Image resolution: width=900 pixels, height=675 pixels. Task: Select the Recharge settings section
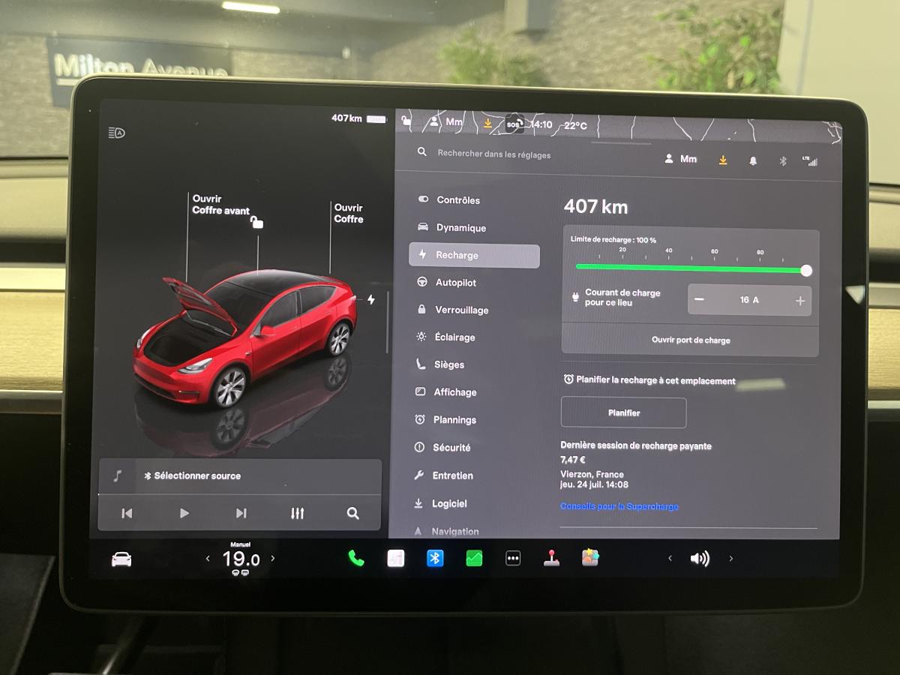tap(474, 255)
